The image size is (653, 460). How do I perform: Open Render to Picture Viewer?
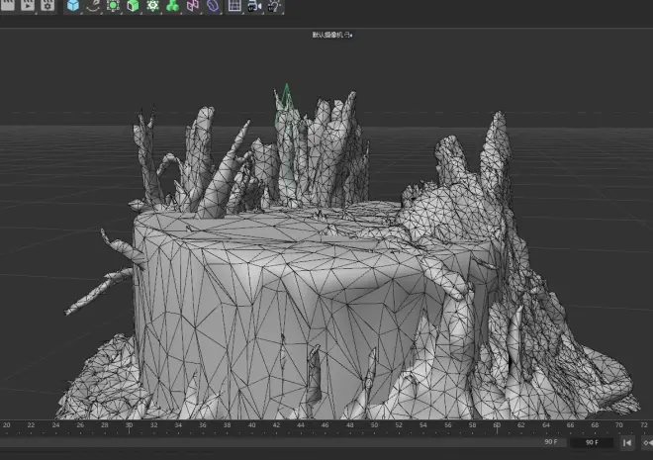coord(28,6)
